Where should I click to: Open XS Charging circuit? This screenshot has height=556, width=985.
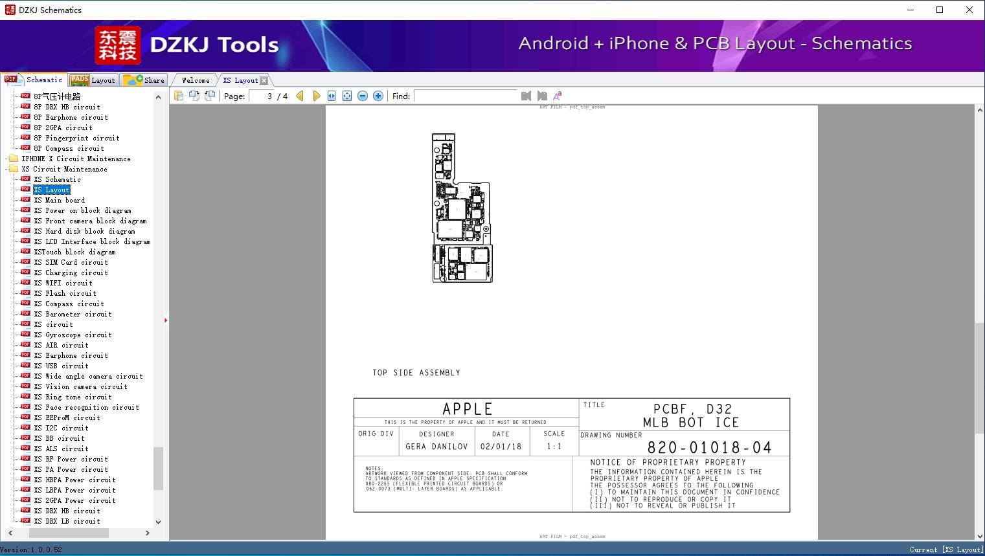coord(71,272)
